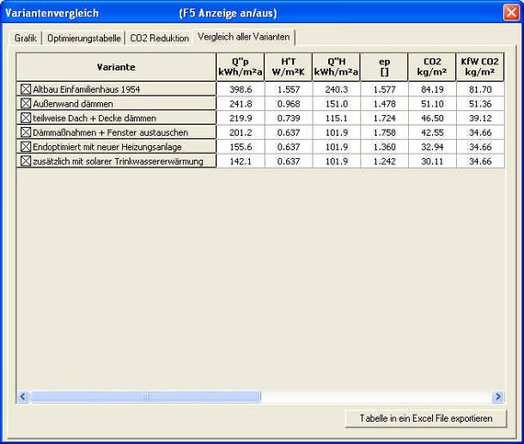Click the right scroll arrow
The image size is (524, 444).
[498, 396]
